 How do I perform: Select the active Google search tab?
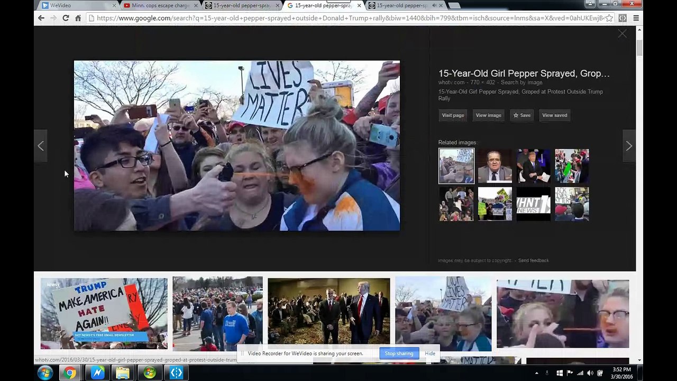click(324, 6)
